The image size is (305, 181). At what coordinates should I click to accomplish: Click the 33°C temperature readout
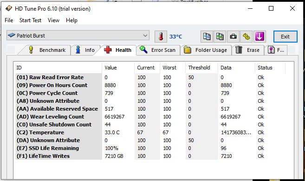tap(175, 37)
